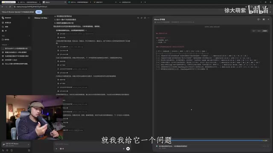273x153 pixels.
Task: Click the collaborate people icon in chat header
Action: point(138,18)
